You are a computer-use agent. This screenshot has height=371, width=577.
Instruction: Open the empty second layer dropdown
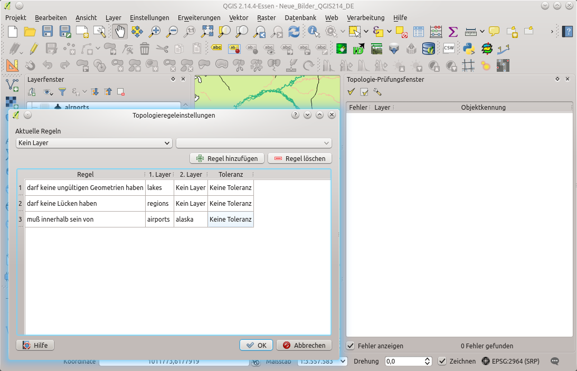(253, 143)
